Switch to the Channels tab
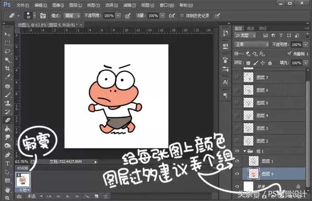 click(x=250, y=28)
